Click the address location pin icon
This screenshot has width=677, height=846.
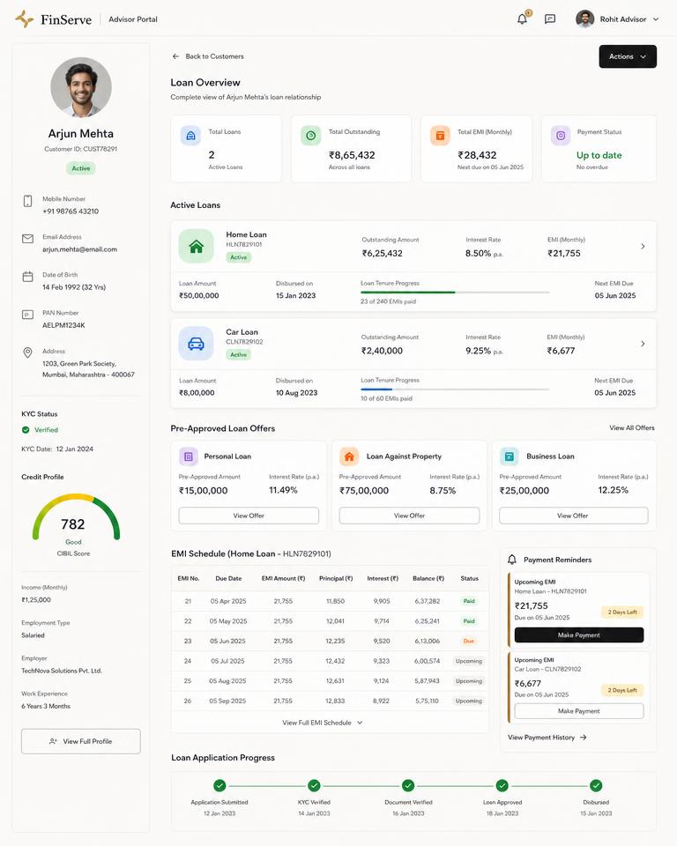(x=27, y=352)
